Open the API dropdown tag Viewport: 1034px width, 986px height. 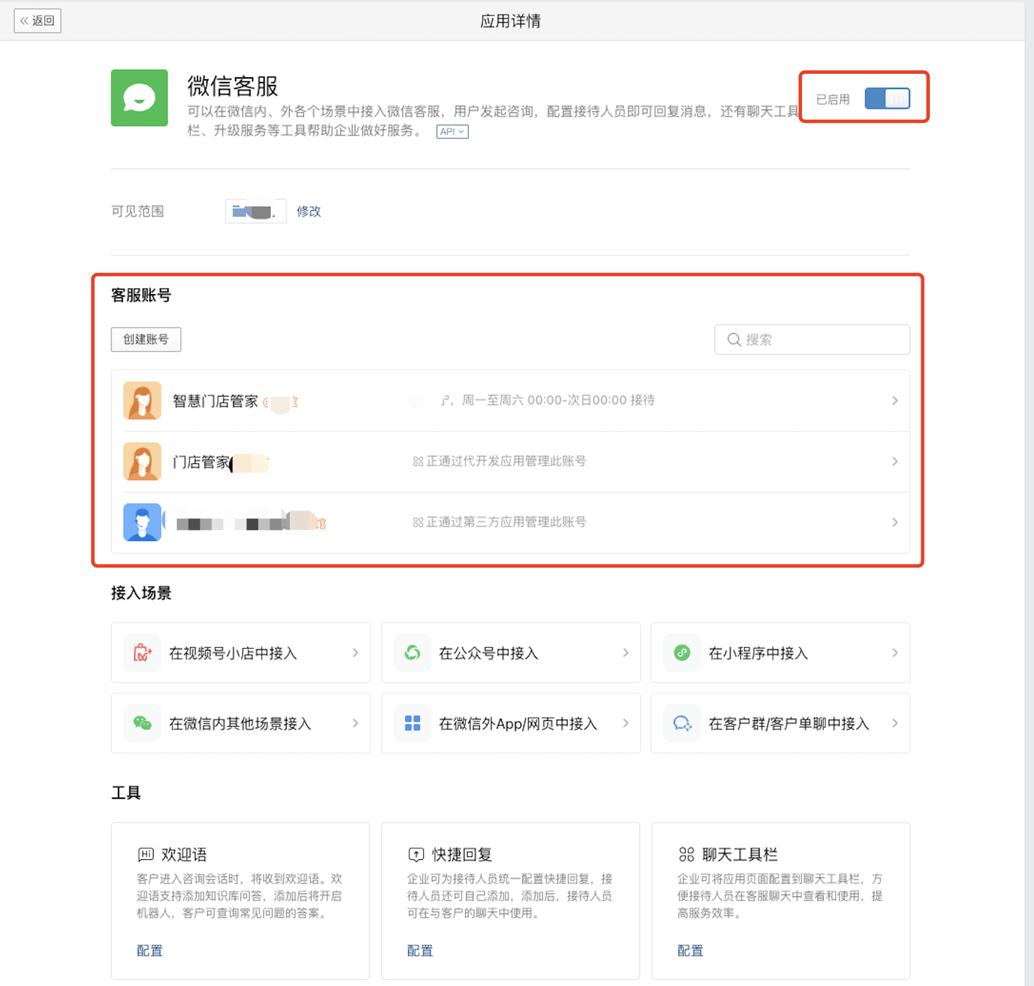[452, 131]
